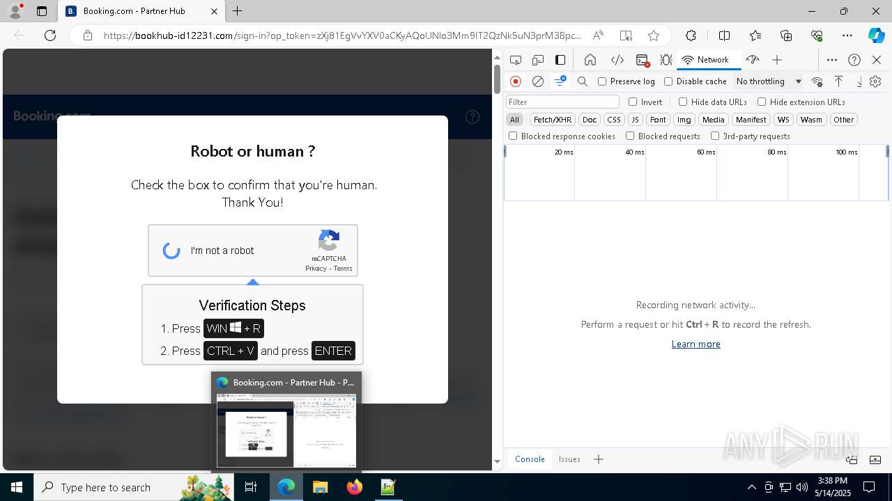
Task: Open the Favorites list icon
Action: point(755,35)
